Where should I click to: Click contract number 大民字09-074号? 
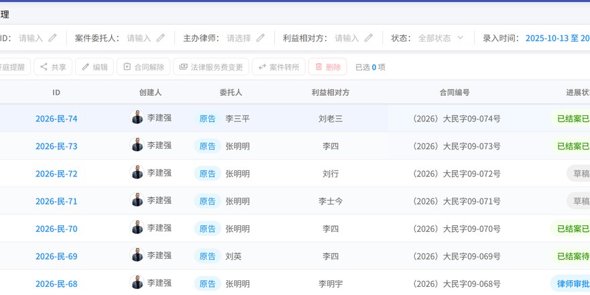point(457,119)
